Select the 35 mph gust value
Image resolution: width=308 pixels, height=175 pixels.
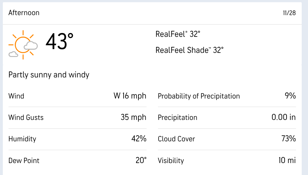click(133, 117)
